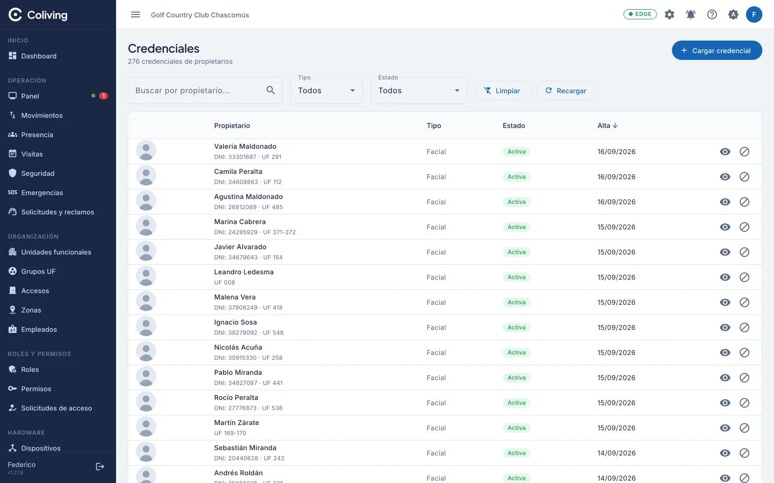Open Panel with notification badge

(x=58, y=96)
